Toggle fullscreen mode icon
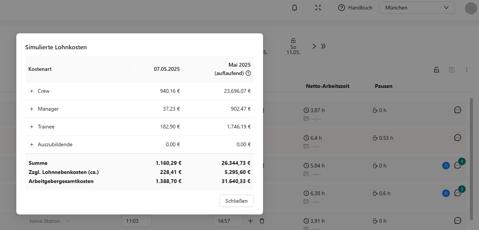 pos(318,8)
